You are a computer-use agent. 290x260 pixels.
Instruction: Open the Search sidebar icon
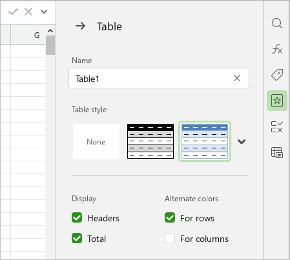coord(277,23)
